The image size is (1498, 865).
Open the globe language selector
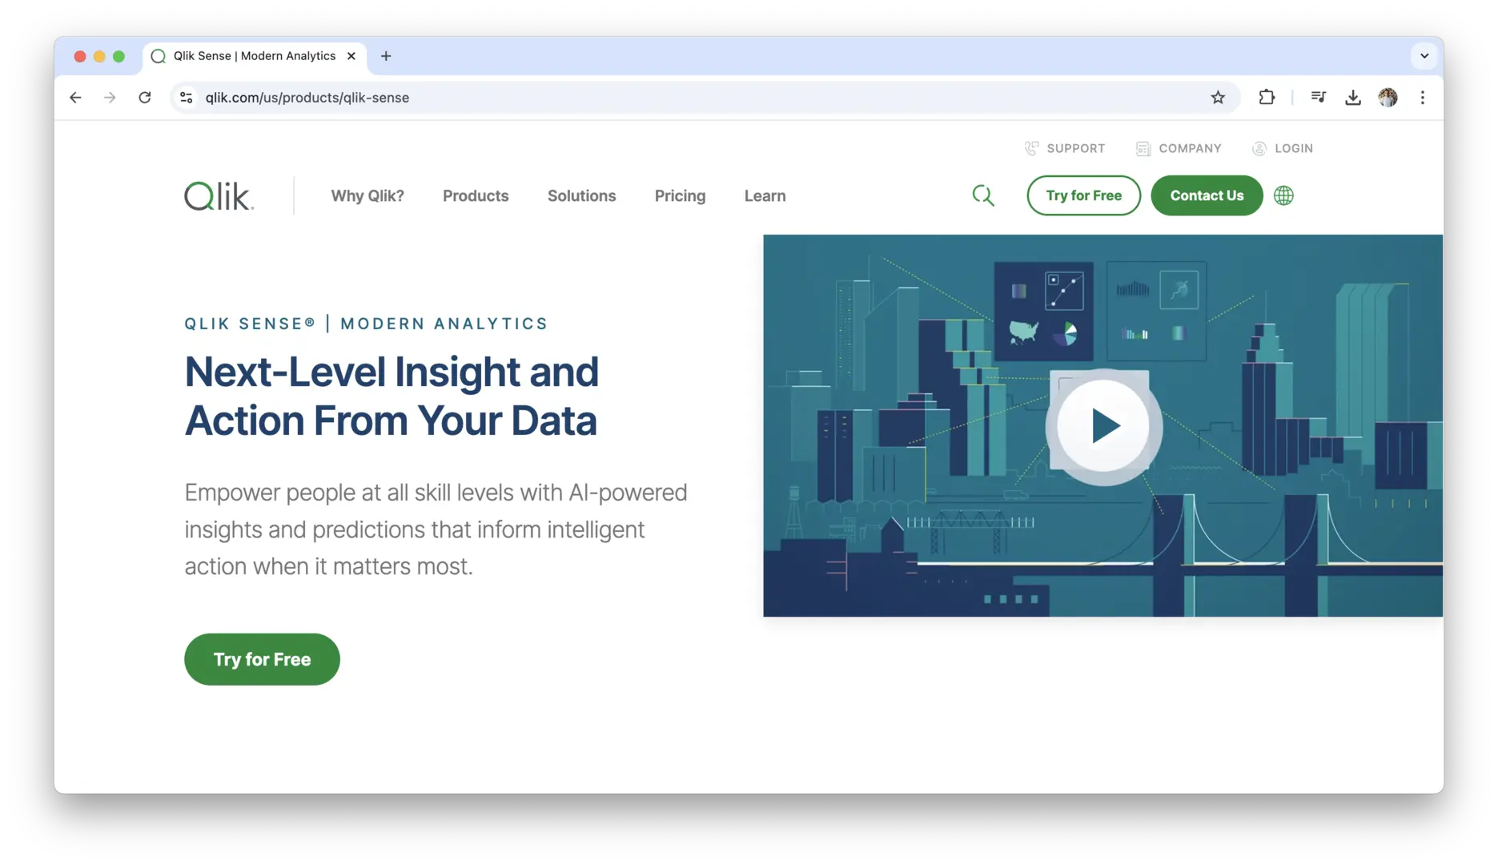(x=1283, y=195)
